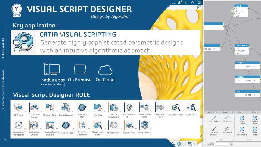Pick the Line Point Direction tool
The height and width of the screenshot is (147, 261).
tap(214, 131)
